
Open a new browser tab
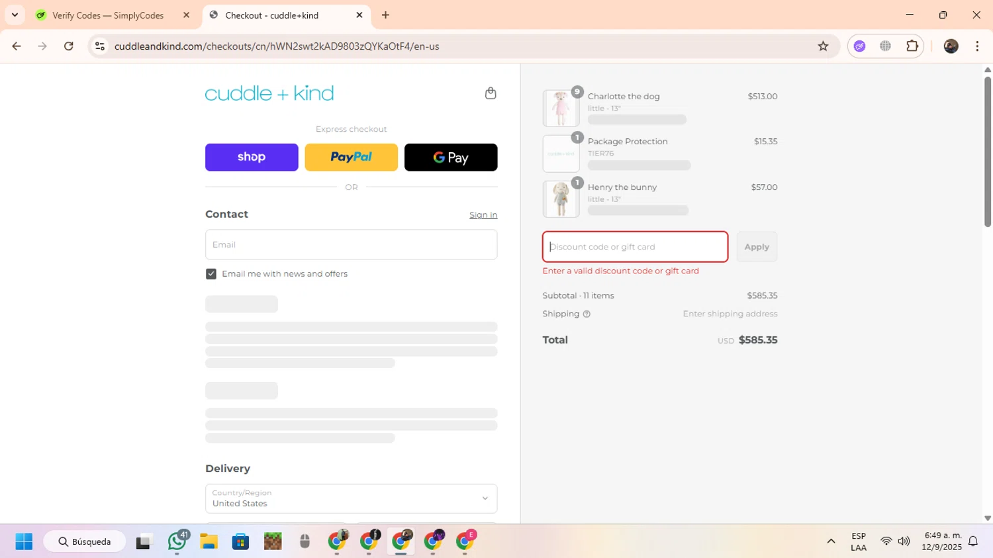pos(385,15)
